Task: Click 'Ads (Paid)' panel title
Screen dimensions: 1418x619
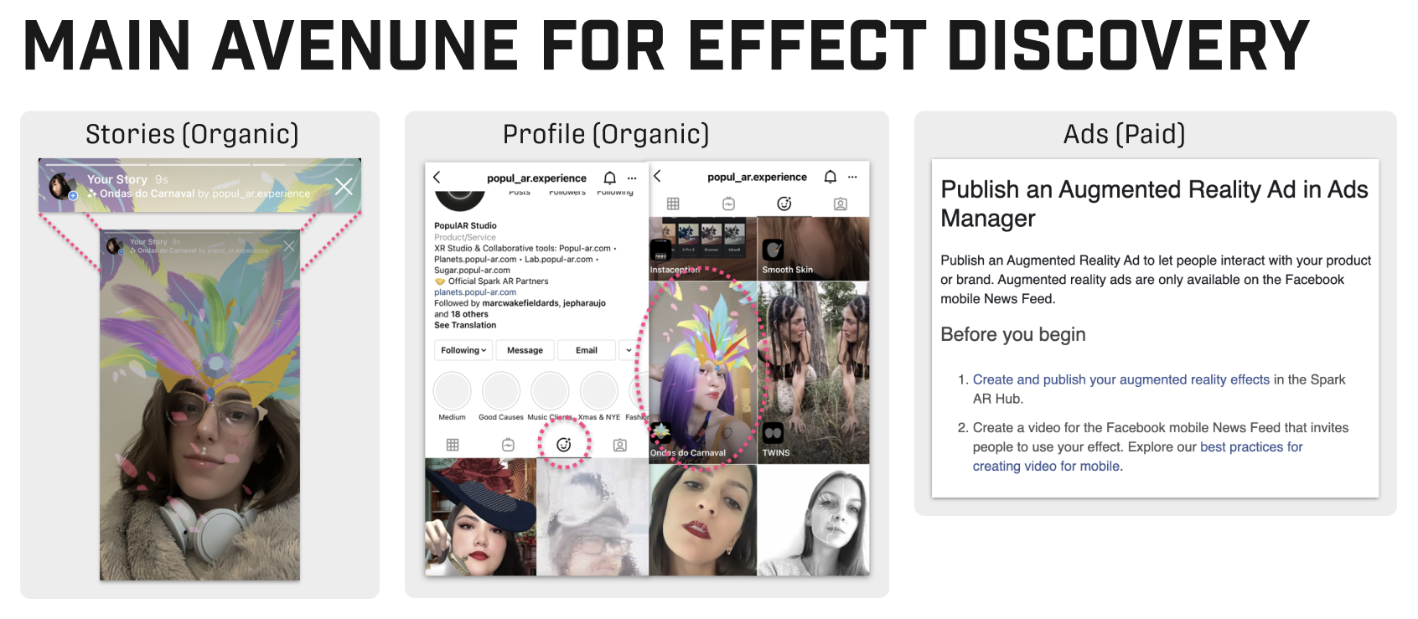Action: pos(1124,134)
